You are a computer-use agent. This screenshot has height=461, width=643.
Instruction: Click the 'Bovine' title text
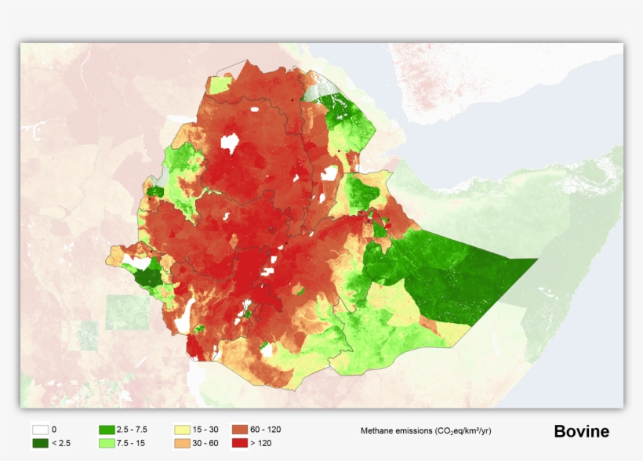pos(581,432)
